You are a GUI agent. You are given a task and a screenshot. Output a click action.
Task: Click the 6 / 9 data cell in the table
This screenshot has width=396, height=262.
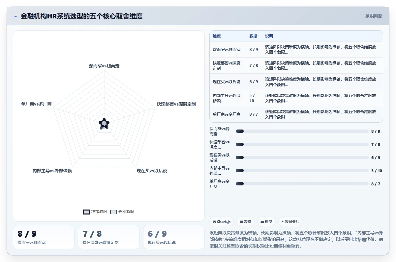254,82
